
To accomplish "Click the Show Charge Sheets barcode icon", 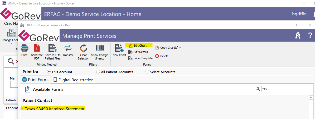I will tap(100, 48).
